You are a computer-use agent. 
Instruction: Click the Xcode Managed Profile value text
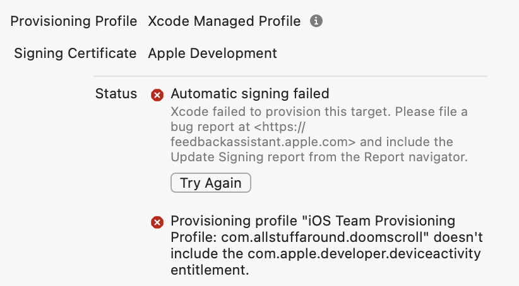(224, 21)
